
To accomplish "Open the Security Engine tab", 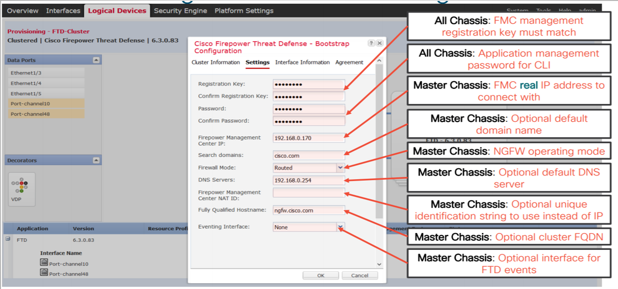I will click(x=180, y=11).
